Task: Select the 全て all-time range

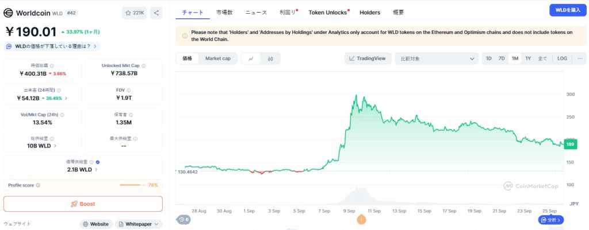Action: (x=542, y=59)
